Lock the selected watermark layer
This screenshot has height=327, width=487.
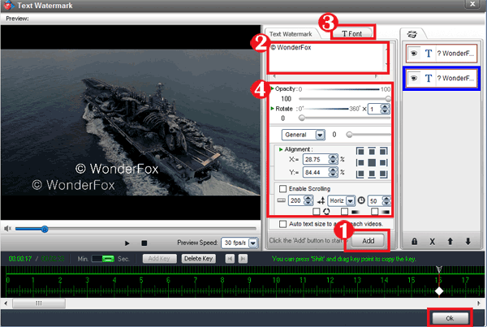(x=414, y=241)
